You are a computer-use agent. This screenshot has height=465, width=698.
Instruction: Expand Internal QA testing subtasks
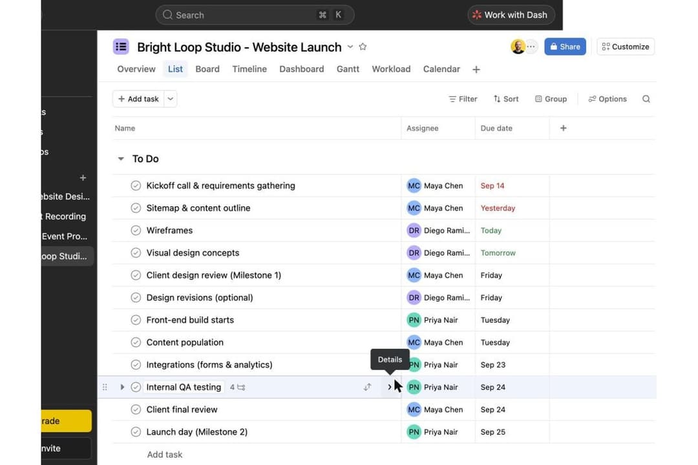coord(122,387)
